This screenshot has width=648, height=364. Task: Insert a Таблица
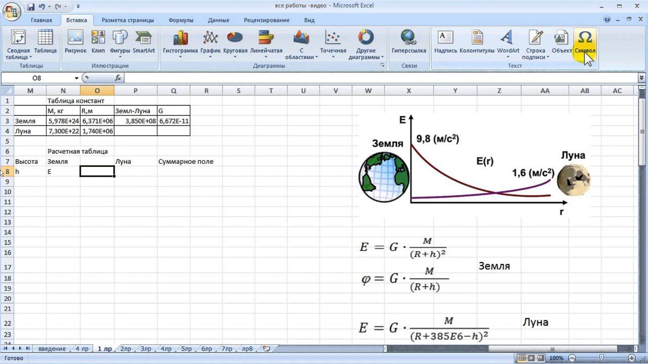point(46,41)
